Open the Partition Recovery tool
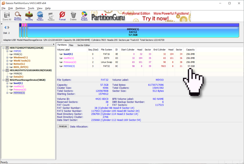The width and height of the screenshot is (244, 164). pyautogui.click(x=18, y=16)
